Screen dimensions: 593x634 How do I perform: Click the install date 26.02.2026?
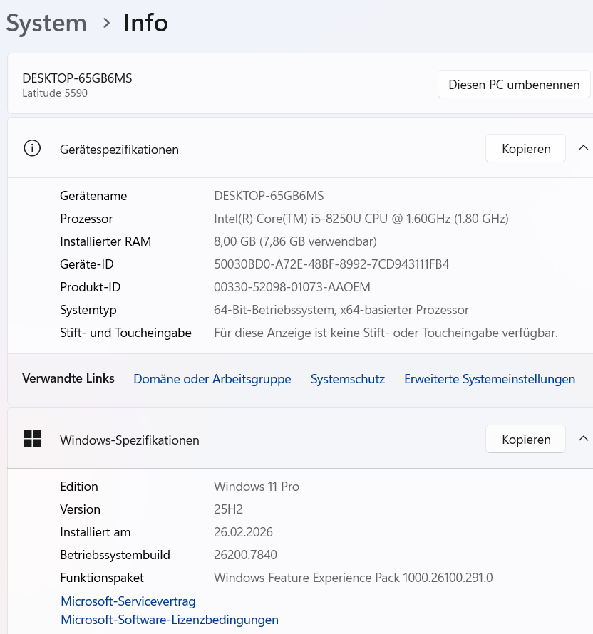tap(243, 532)
